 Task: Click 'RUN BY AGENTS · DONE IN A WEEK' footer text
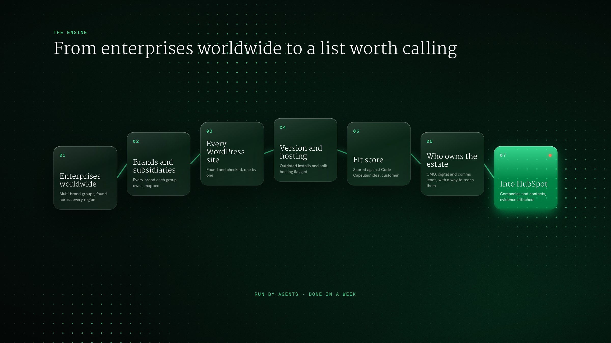pos(305,294)
